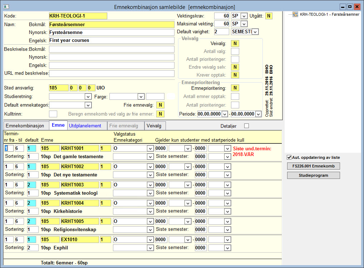This screenshot has height=268, width=364.
Task: Click the FS226.001 Emnekomb button
Action: [313, 166]
